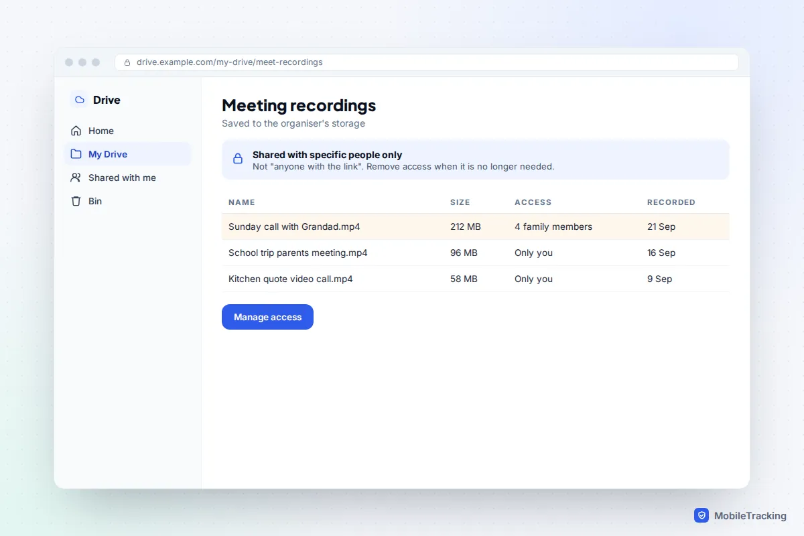Click the padlock icon in address bar
This screenshot has height=536, width=804.
point(127,62)
